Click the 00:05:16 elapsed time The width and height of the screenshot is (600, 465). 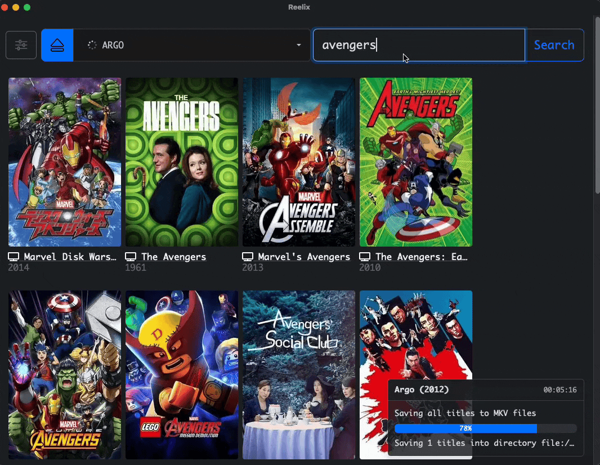[x=560, y=390]
